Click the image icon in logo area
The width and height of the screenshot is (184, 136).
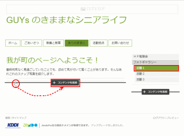click(x=83, y=9)
